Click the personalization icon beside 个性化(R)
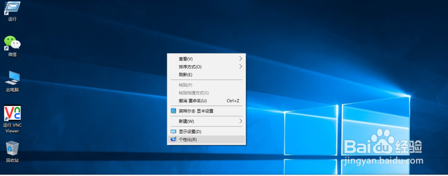The image size is (448, 176). [173, 139]
